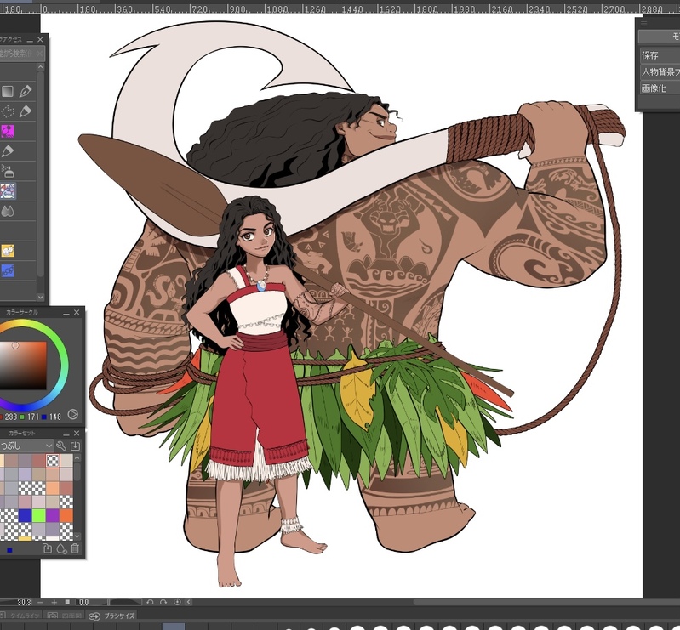Select the blend droplets tool
Viewport: 680px width, 630px height.
point(8,211)
